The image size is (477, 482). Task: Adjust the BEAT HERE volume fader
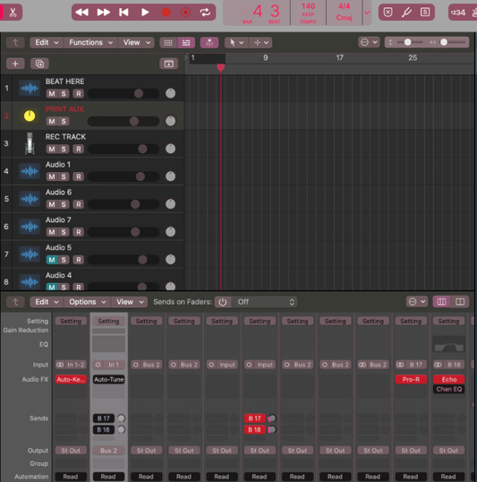(x=139, y=93)
